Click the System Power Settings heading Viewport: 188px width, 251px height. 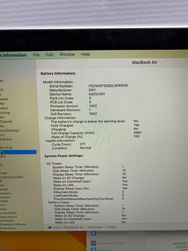pyautogui.click(x=64, y=156)
